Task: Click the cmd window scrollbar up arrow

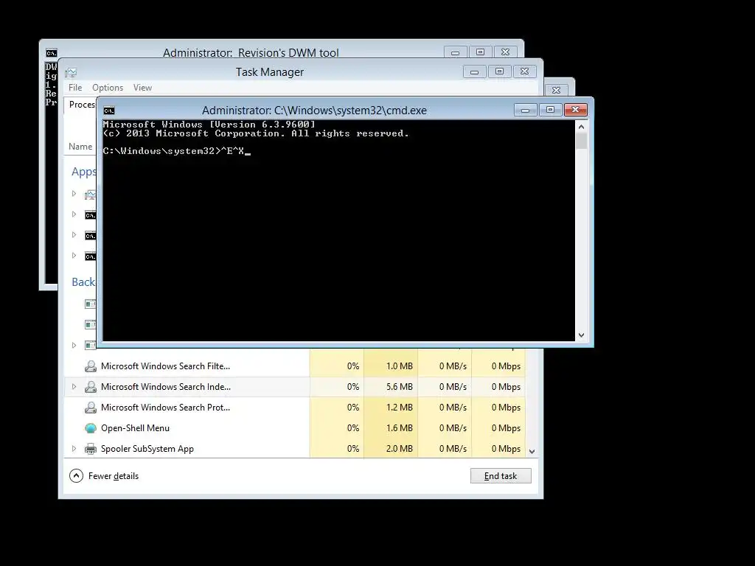Action: pos(581,127)
